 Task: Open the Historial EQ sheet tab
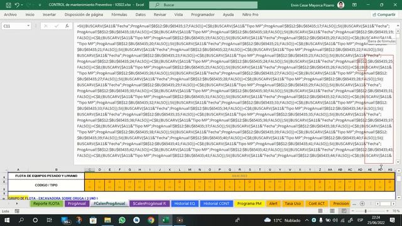coord(185,203)
